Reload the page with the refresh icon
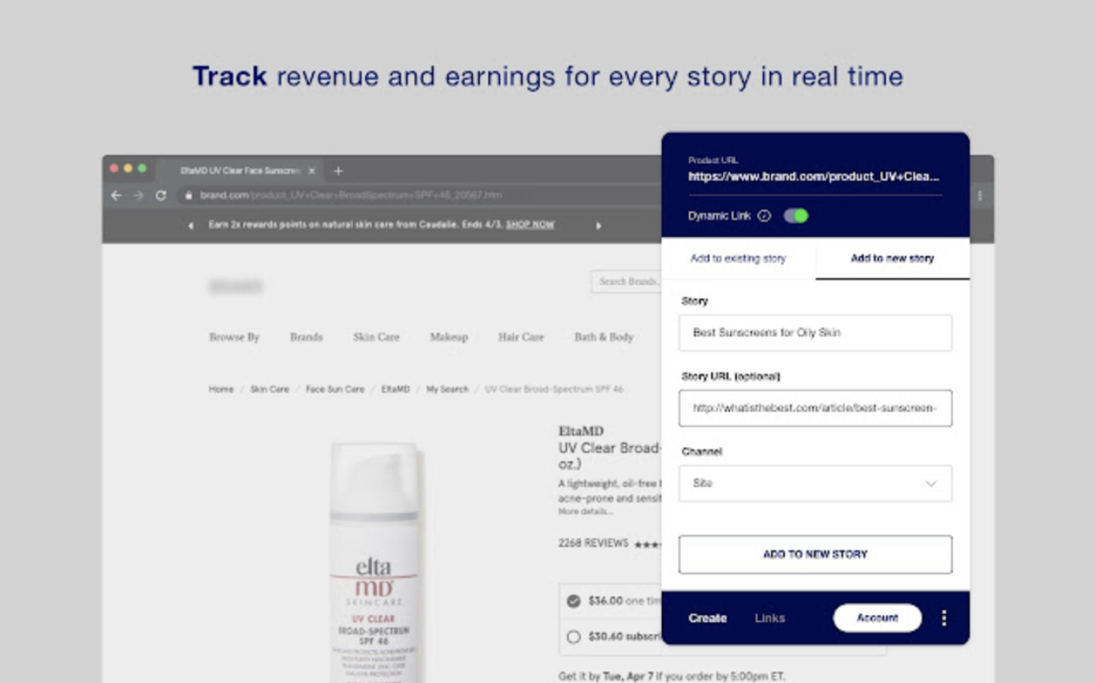 [160, 195]
